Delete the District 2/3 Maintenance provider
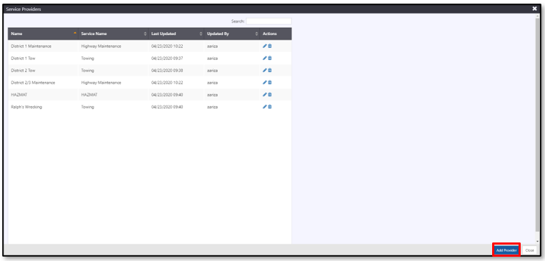The height and width of the screenshot is (261, 545). pyautogui.click(x=270, y=83)
